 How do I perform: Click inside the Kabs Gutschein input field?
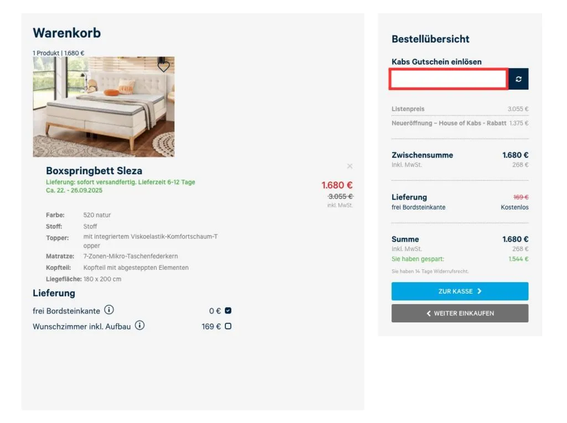tap(449, 79)
